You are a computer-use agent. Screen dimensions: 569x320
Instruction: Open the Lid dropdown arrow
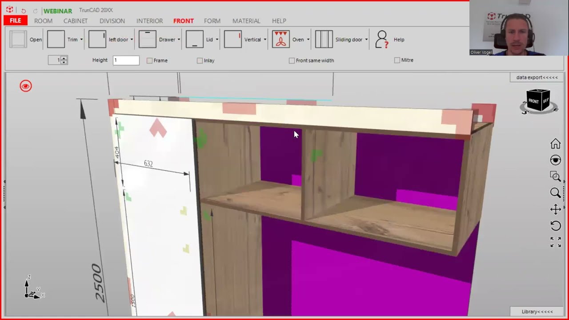point(217,40)
